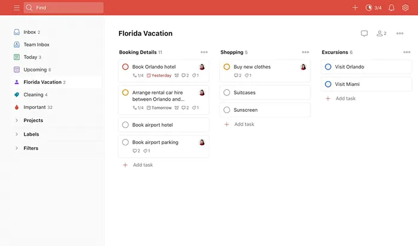Complete the Visit Orlando task
This screenshot has width=418, height=246.
(328, 67)
